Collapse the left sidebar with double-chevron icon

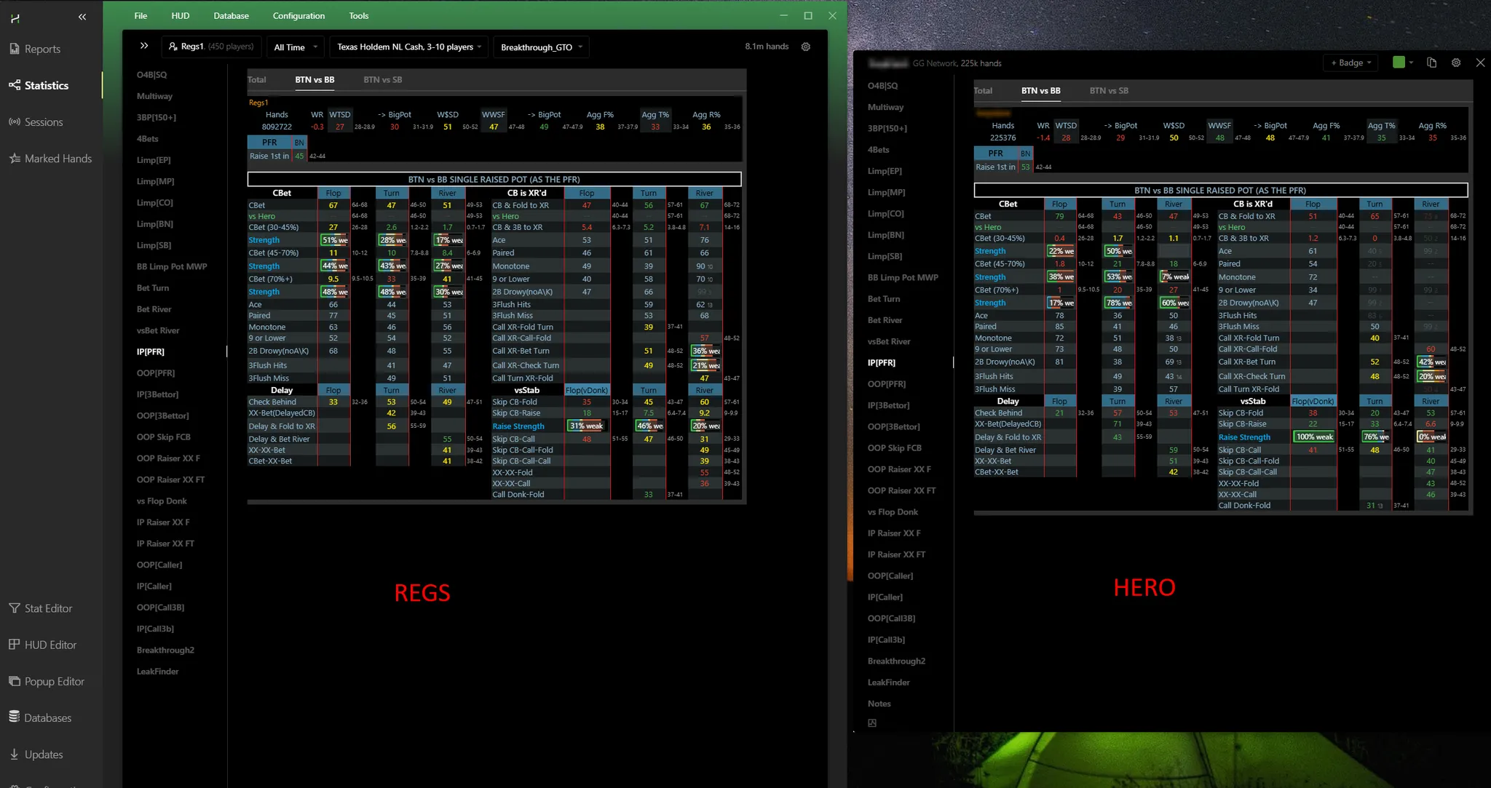click(82, 17)
